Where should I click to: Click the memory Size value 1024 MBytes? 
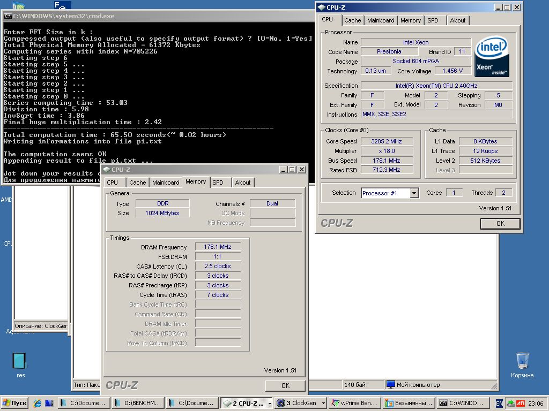pos(162,213)
